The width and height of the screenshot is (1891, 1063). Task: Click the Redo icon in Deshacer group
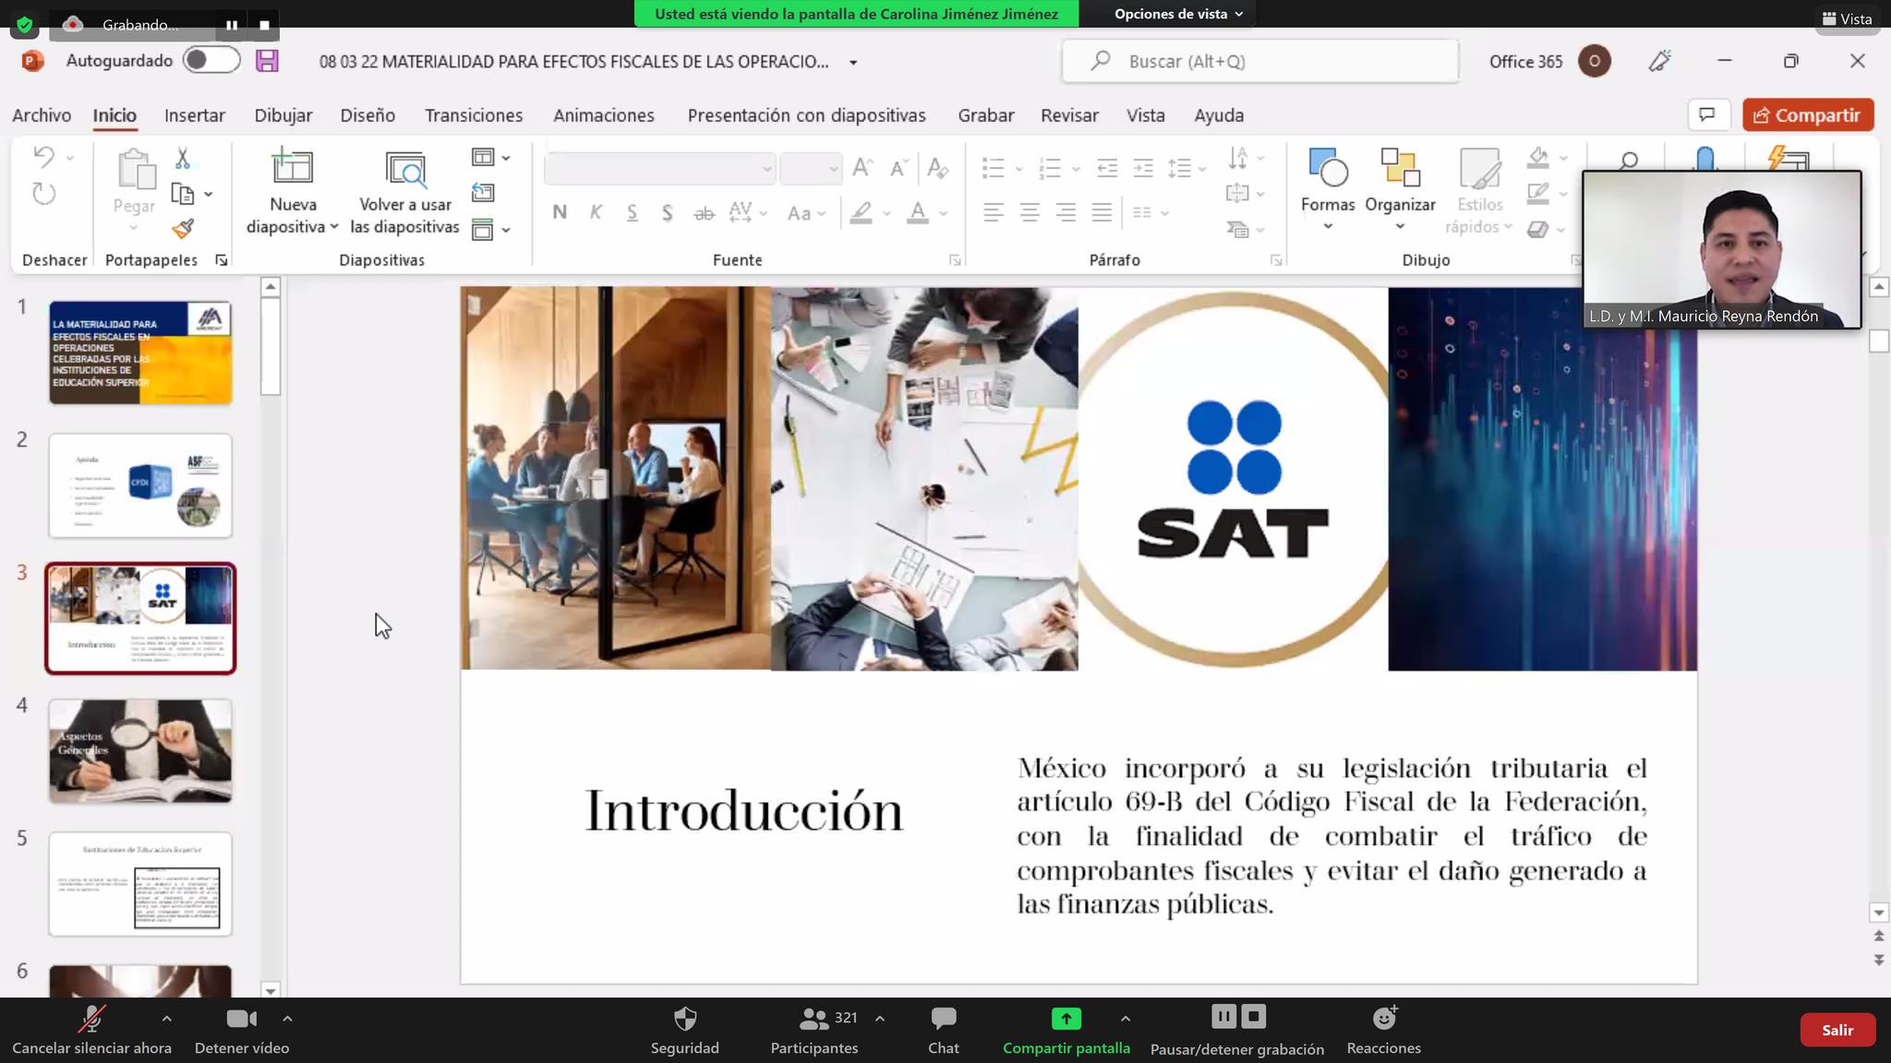pos(43,193)
